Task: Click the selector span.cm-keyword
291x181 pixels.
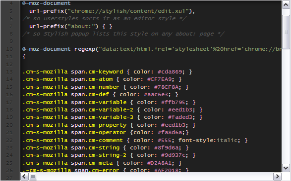Action: pos(97,72)
